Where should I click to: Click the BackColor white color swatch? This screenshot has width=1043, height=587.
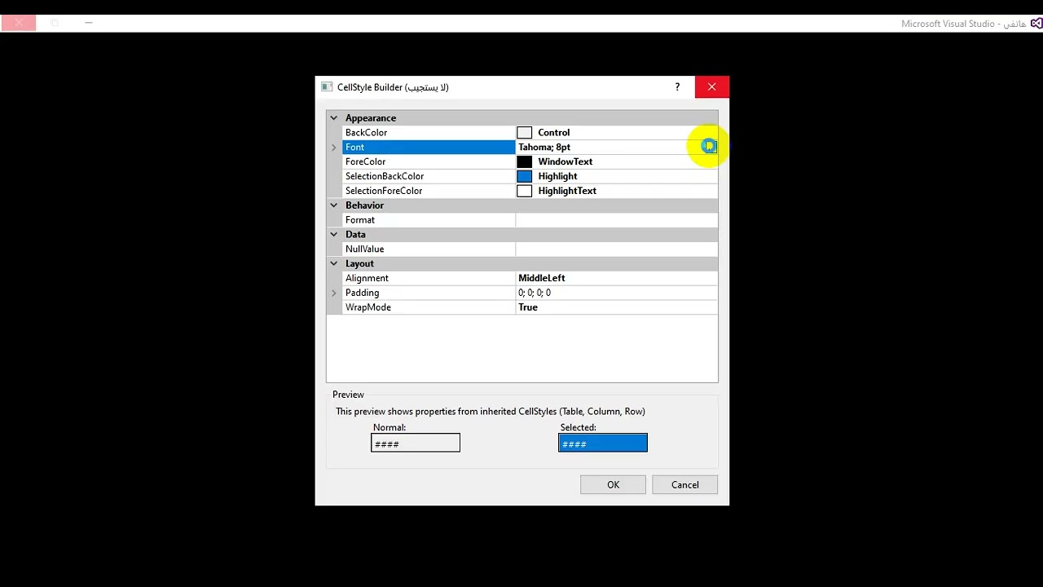[x=524, y=133]
